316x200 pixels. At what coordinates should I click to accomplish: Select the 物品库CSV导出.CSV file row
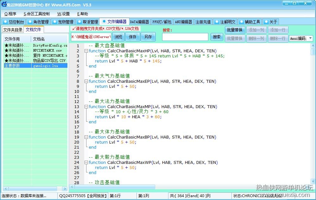coord(35,61)
